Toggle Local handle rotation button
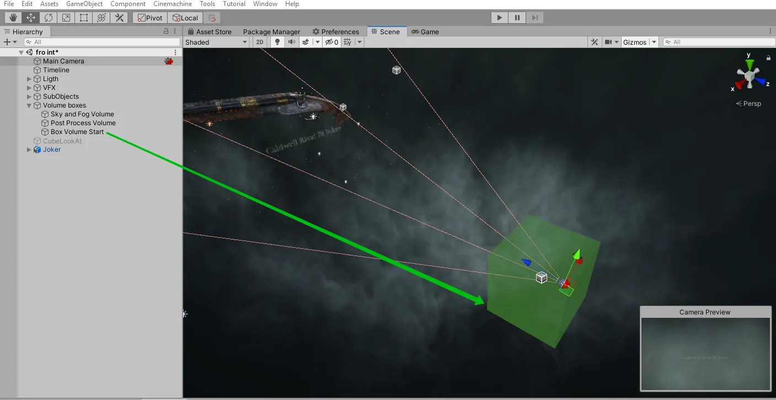Image resolution: width=776 pixels, height=400 pixels. click(185, 18)
